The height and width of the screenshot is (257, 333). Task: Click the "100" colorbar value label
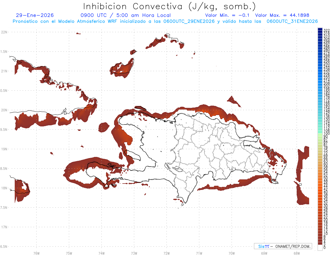(327, 134)
